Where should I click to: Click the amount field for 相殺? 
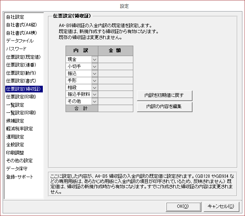(116, 88)
